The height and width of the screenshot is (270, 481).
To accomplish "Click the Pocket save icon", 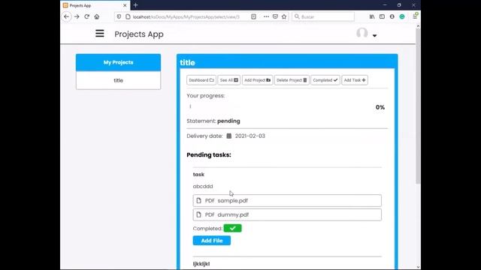I will pyautogui.click(x=275, y=16).
